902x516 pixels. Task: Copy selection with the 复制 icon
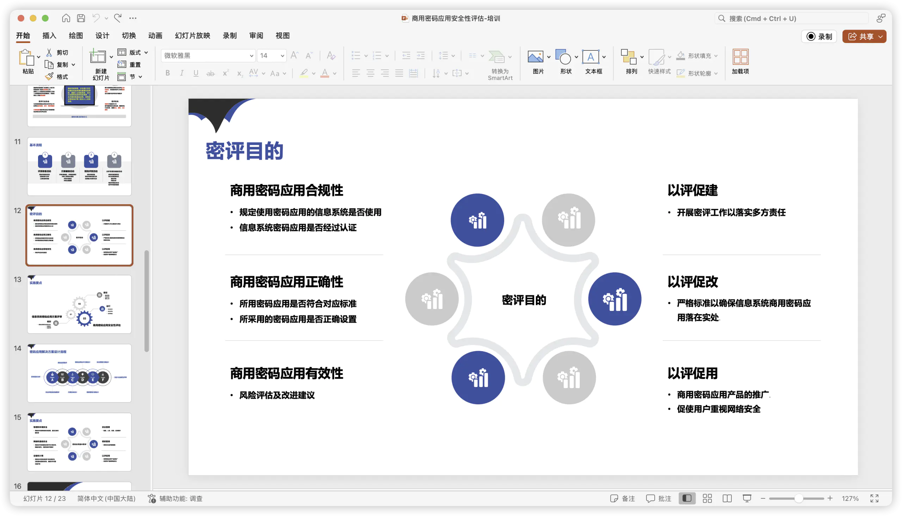tap(49, 64)
